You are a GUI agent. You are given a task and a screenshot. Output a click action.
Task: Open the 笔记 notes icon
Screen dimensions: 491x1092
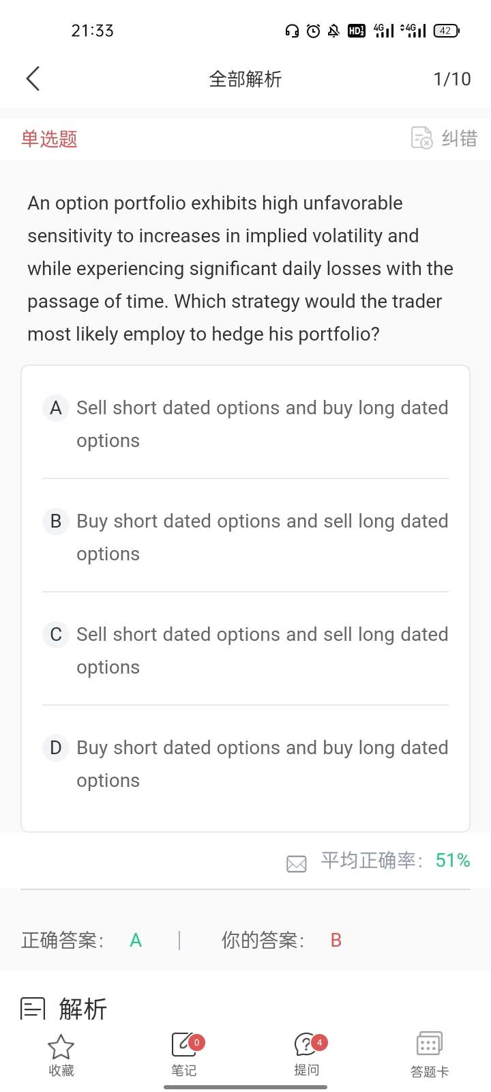[x=184, y=1044]
